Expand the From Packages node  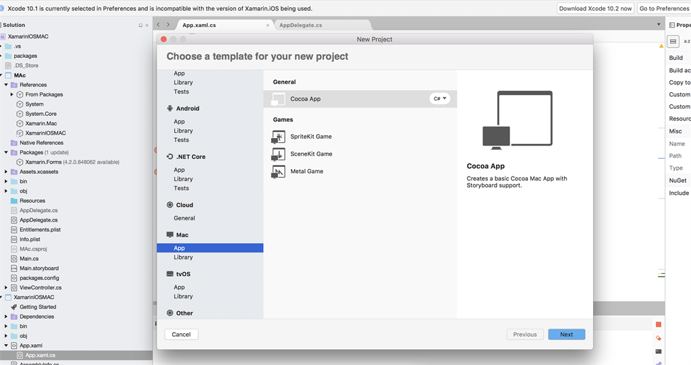12,94
